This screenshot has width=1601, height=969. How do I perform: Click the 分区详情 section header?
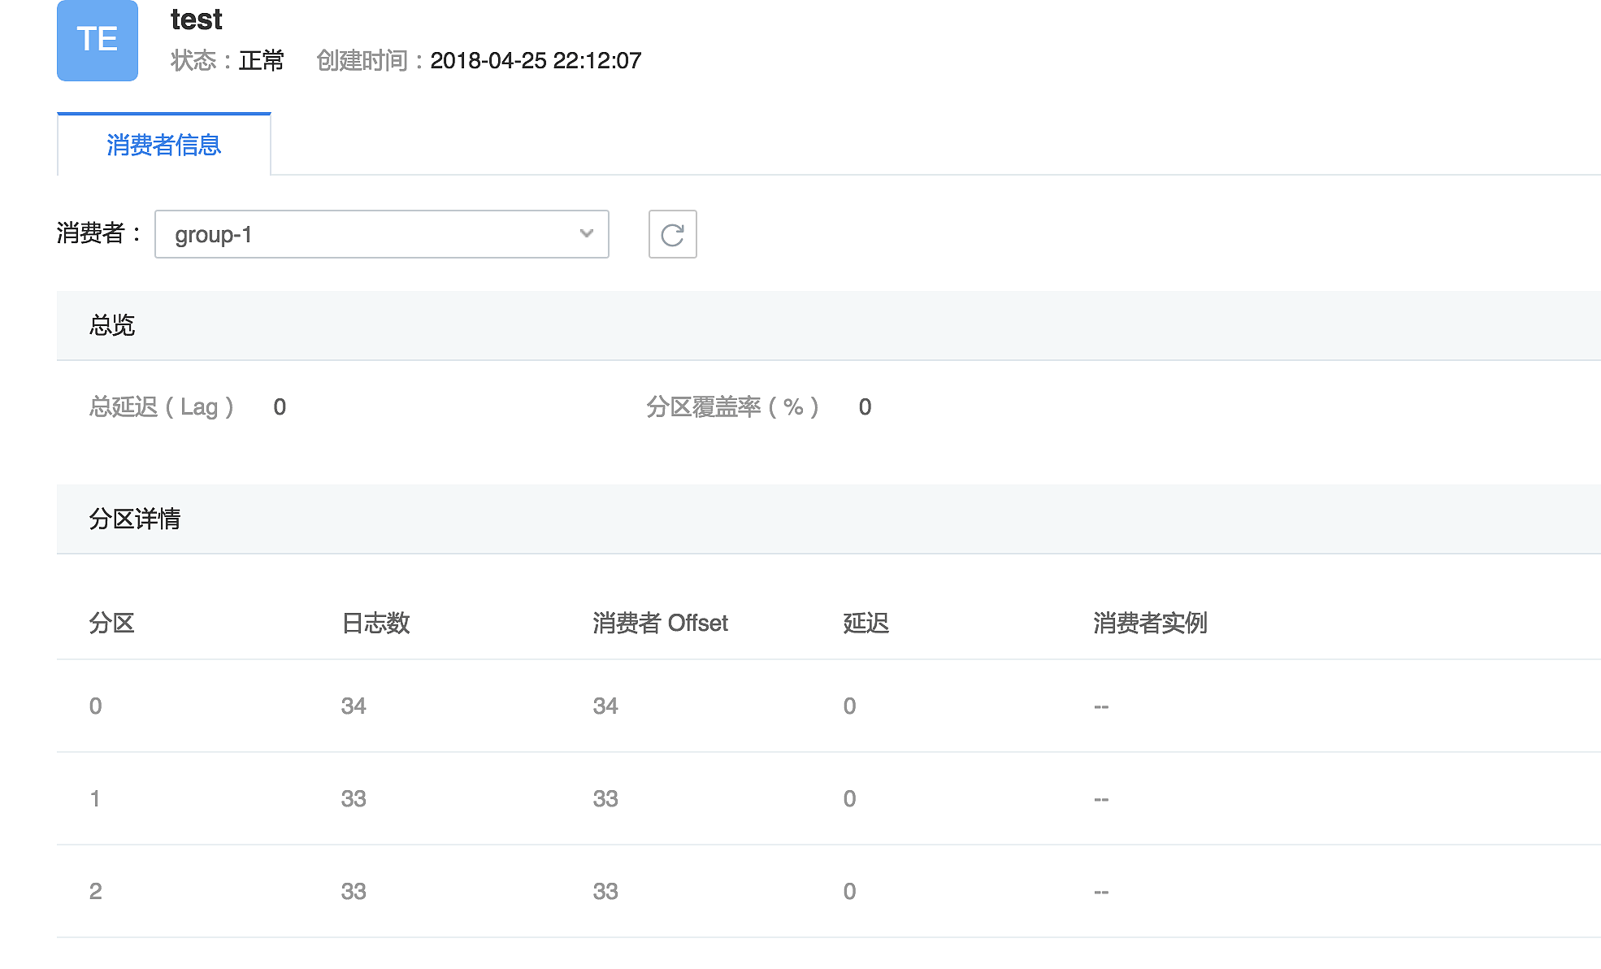pyautogui.click(x=135, y=519)
